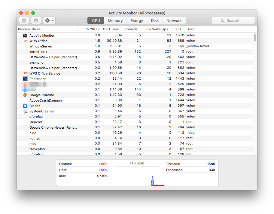Click the WPS Office Service icon
Viewport: 274px width, 214px height.
tap(25, 73)
